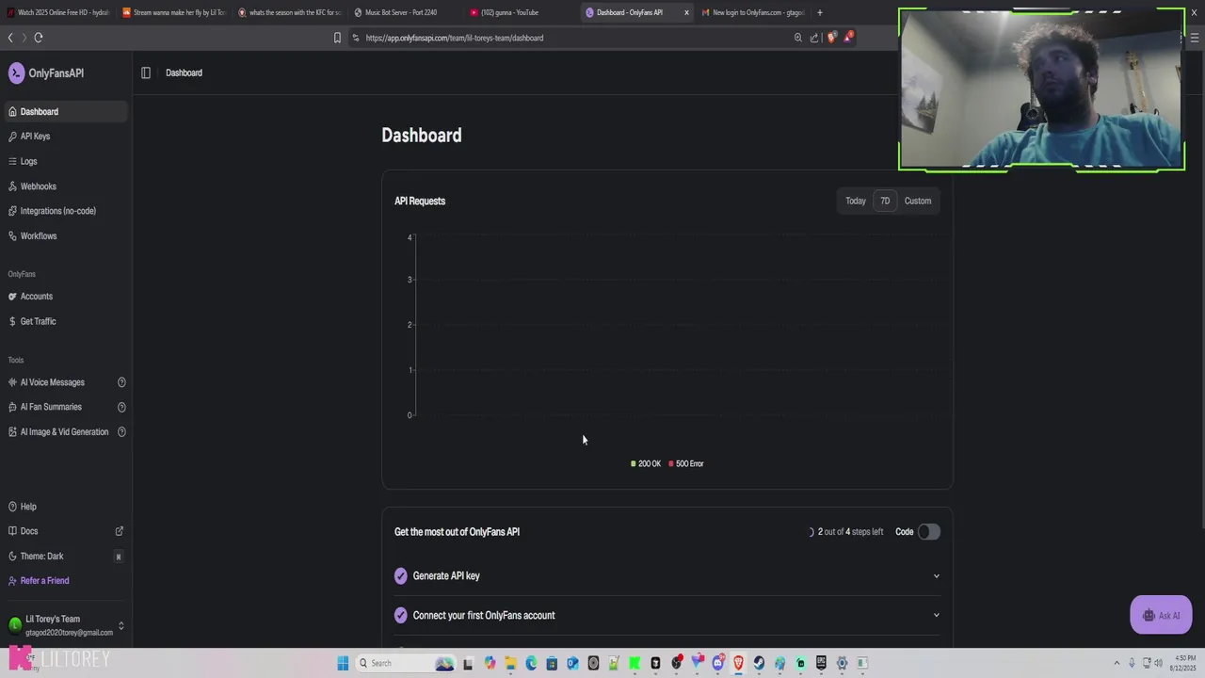The height and width of the screenshot is (678, 1205).
Task: Click the Connect your first OnlyFans account checkmark
Action: [401, 615]
